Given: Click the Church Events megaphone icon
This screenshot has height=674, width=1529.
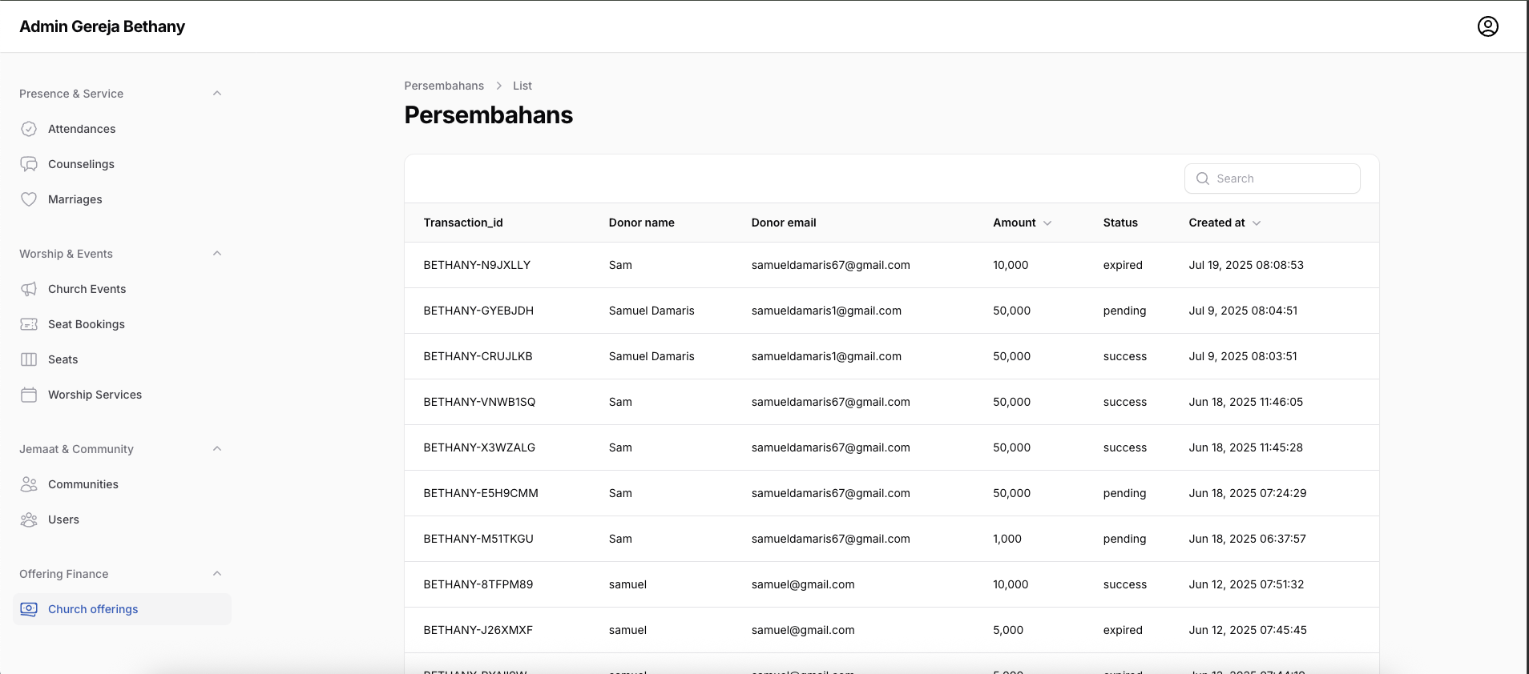Looking at the screenshot, I should (29, 289).
